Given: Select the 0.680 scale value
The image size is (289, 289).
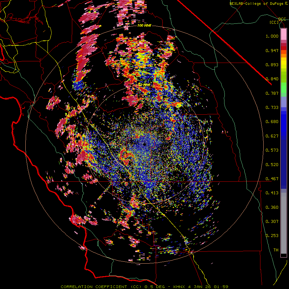Looking at the screenshot, I should click(272, 122).
